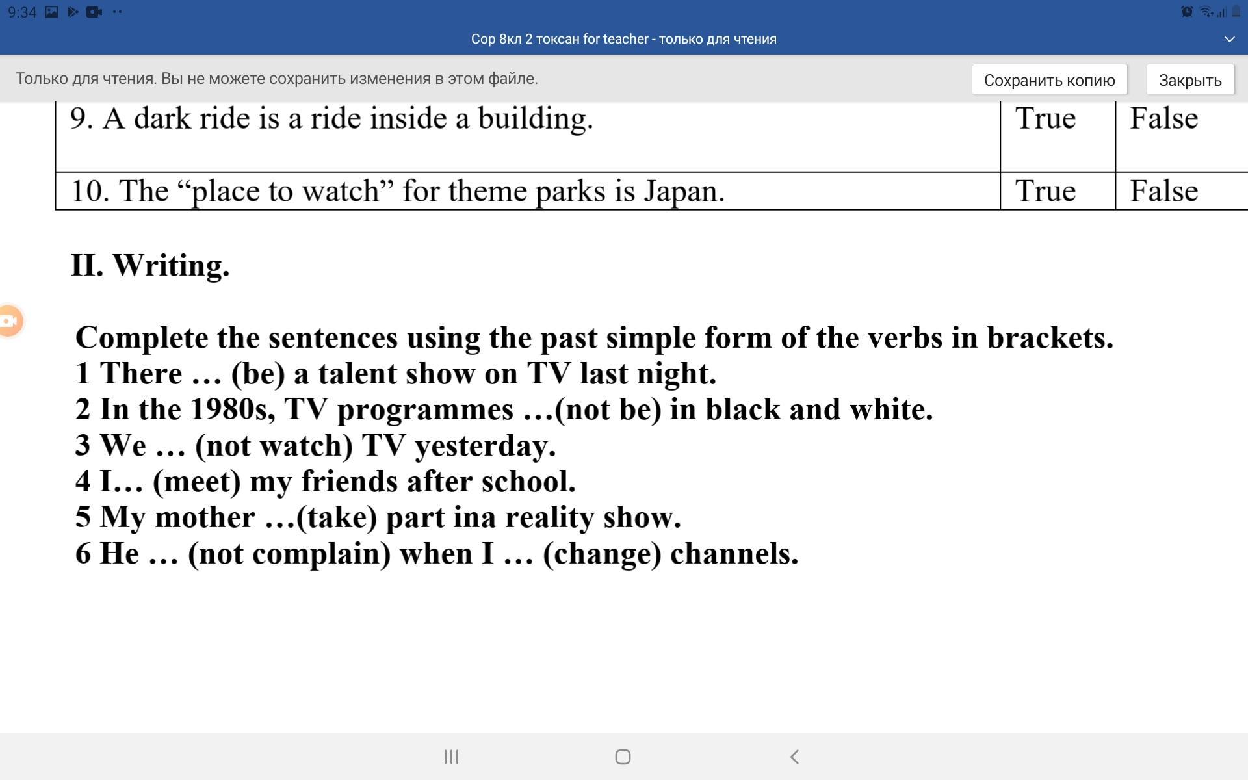Tap the video camera status icon
1248x780 pixels.
(94, 12)
